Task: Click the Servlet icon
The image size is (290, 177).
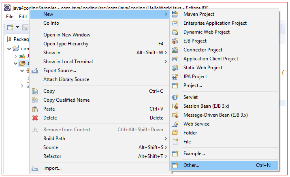Action: [x=175, y=97]
